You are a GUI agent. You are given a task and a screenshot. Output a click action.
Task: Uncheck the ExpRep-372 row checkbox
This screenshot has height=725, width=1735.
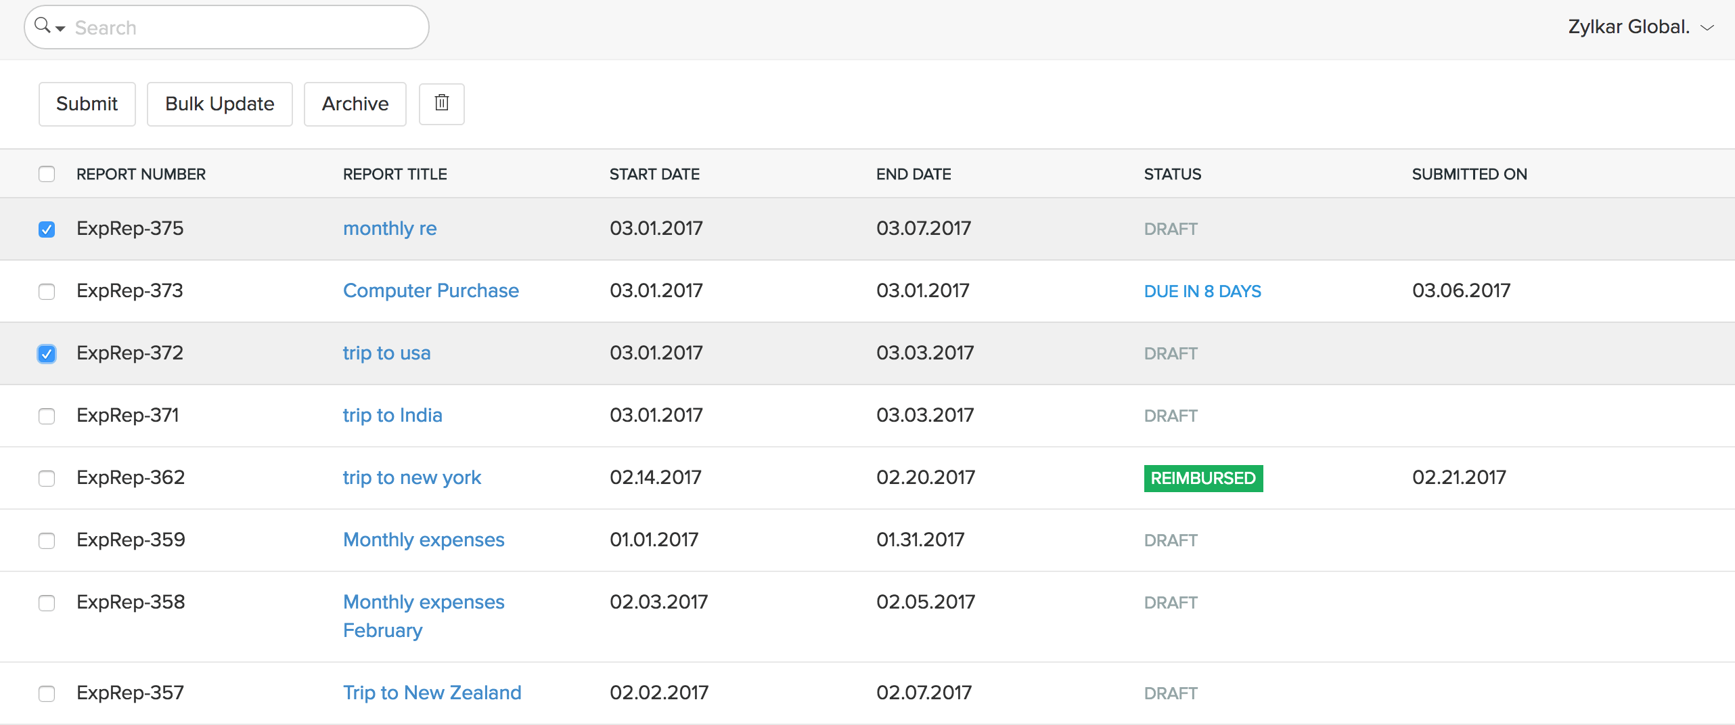click(x=46, y=353)
